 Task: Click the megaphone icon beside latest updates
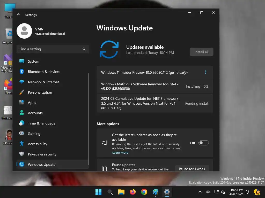click(104, 143)
